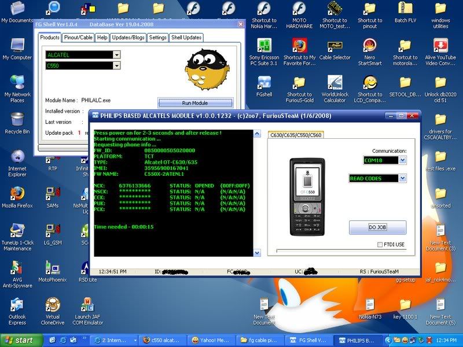Open the Help tab in FG Shell
This screenshot has height=347, width=463.
click(102, 38)
